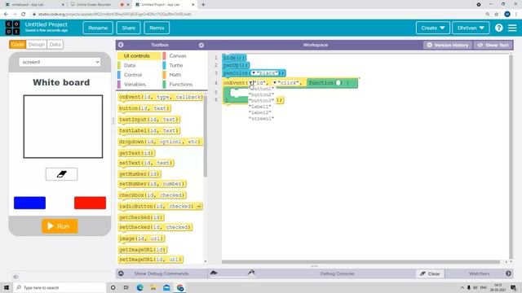The height and width of the screenshot is (293, 522).
Task: Open the hamburger menu in header
Action: [x=512, y=28]
